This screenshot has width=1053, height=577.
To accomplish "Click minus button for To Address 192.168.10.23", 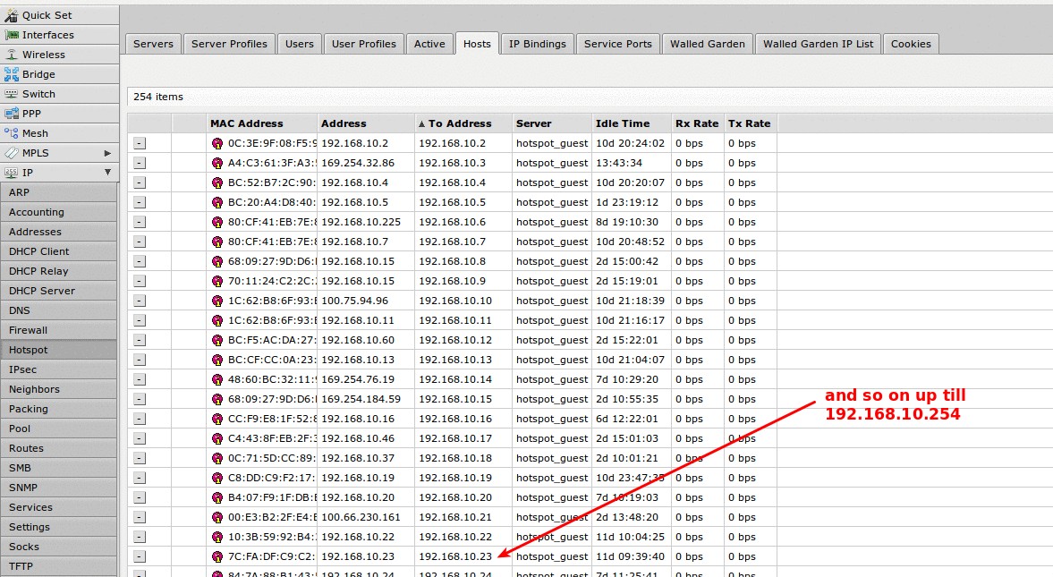I will click(x=140, y=556).
